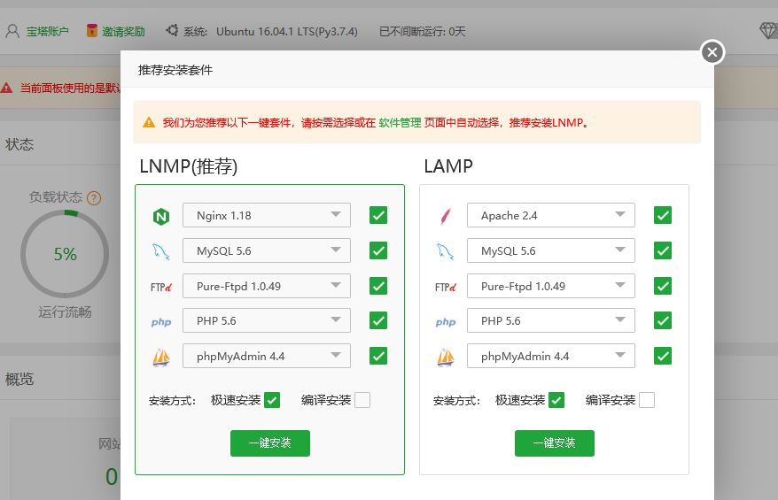Click 一键安装 button for LNMP
778x500 pixels.
pos(270,443)
